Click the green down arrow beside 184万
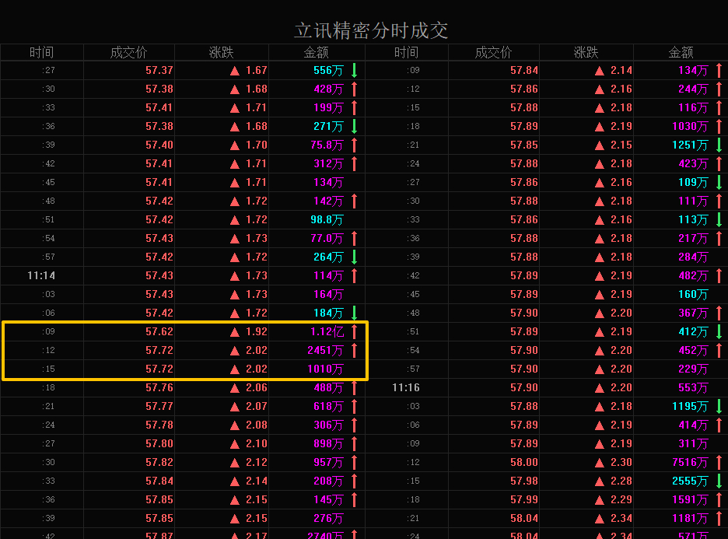728x539 pixels. pyautogui.click(x=354, y=313)
